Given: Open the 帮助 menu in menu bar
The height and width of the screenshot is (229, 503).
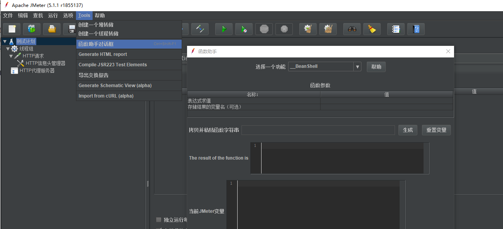Looking at the screenshot, I should [x=100, y=15].
